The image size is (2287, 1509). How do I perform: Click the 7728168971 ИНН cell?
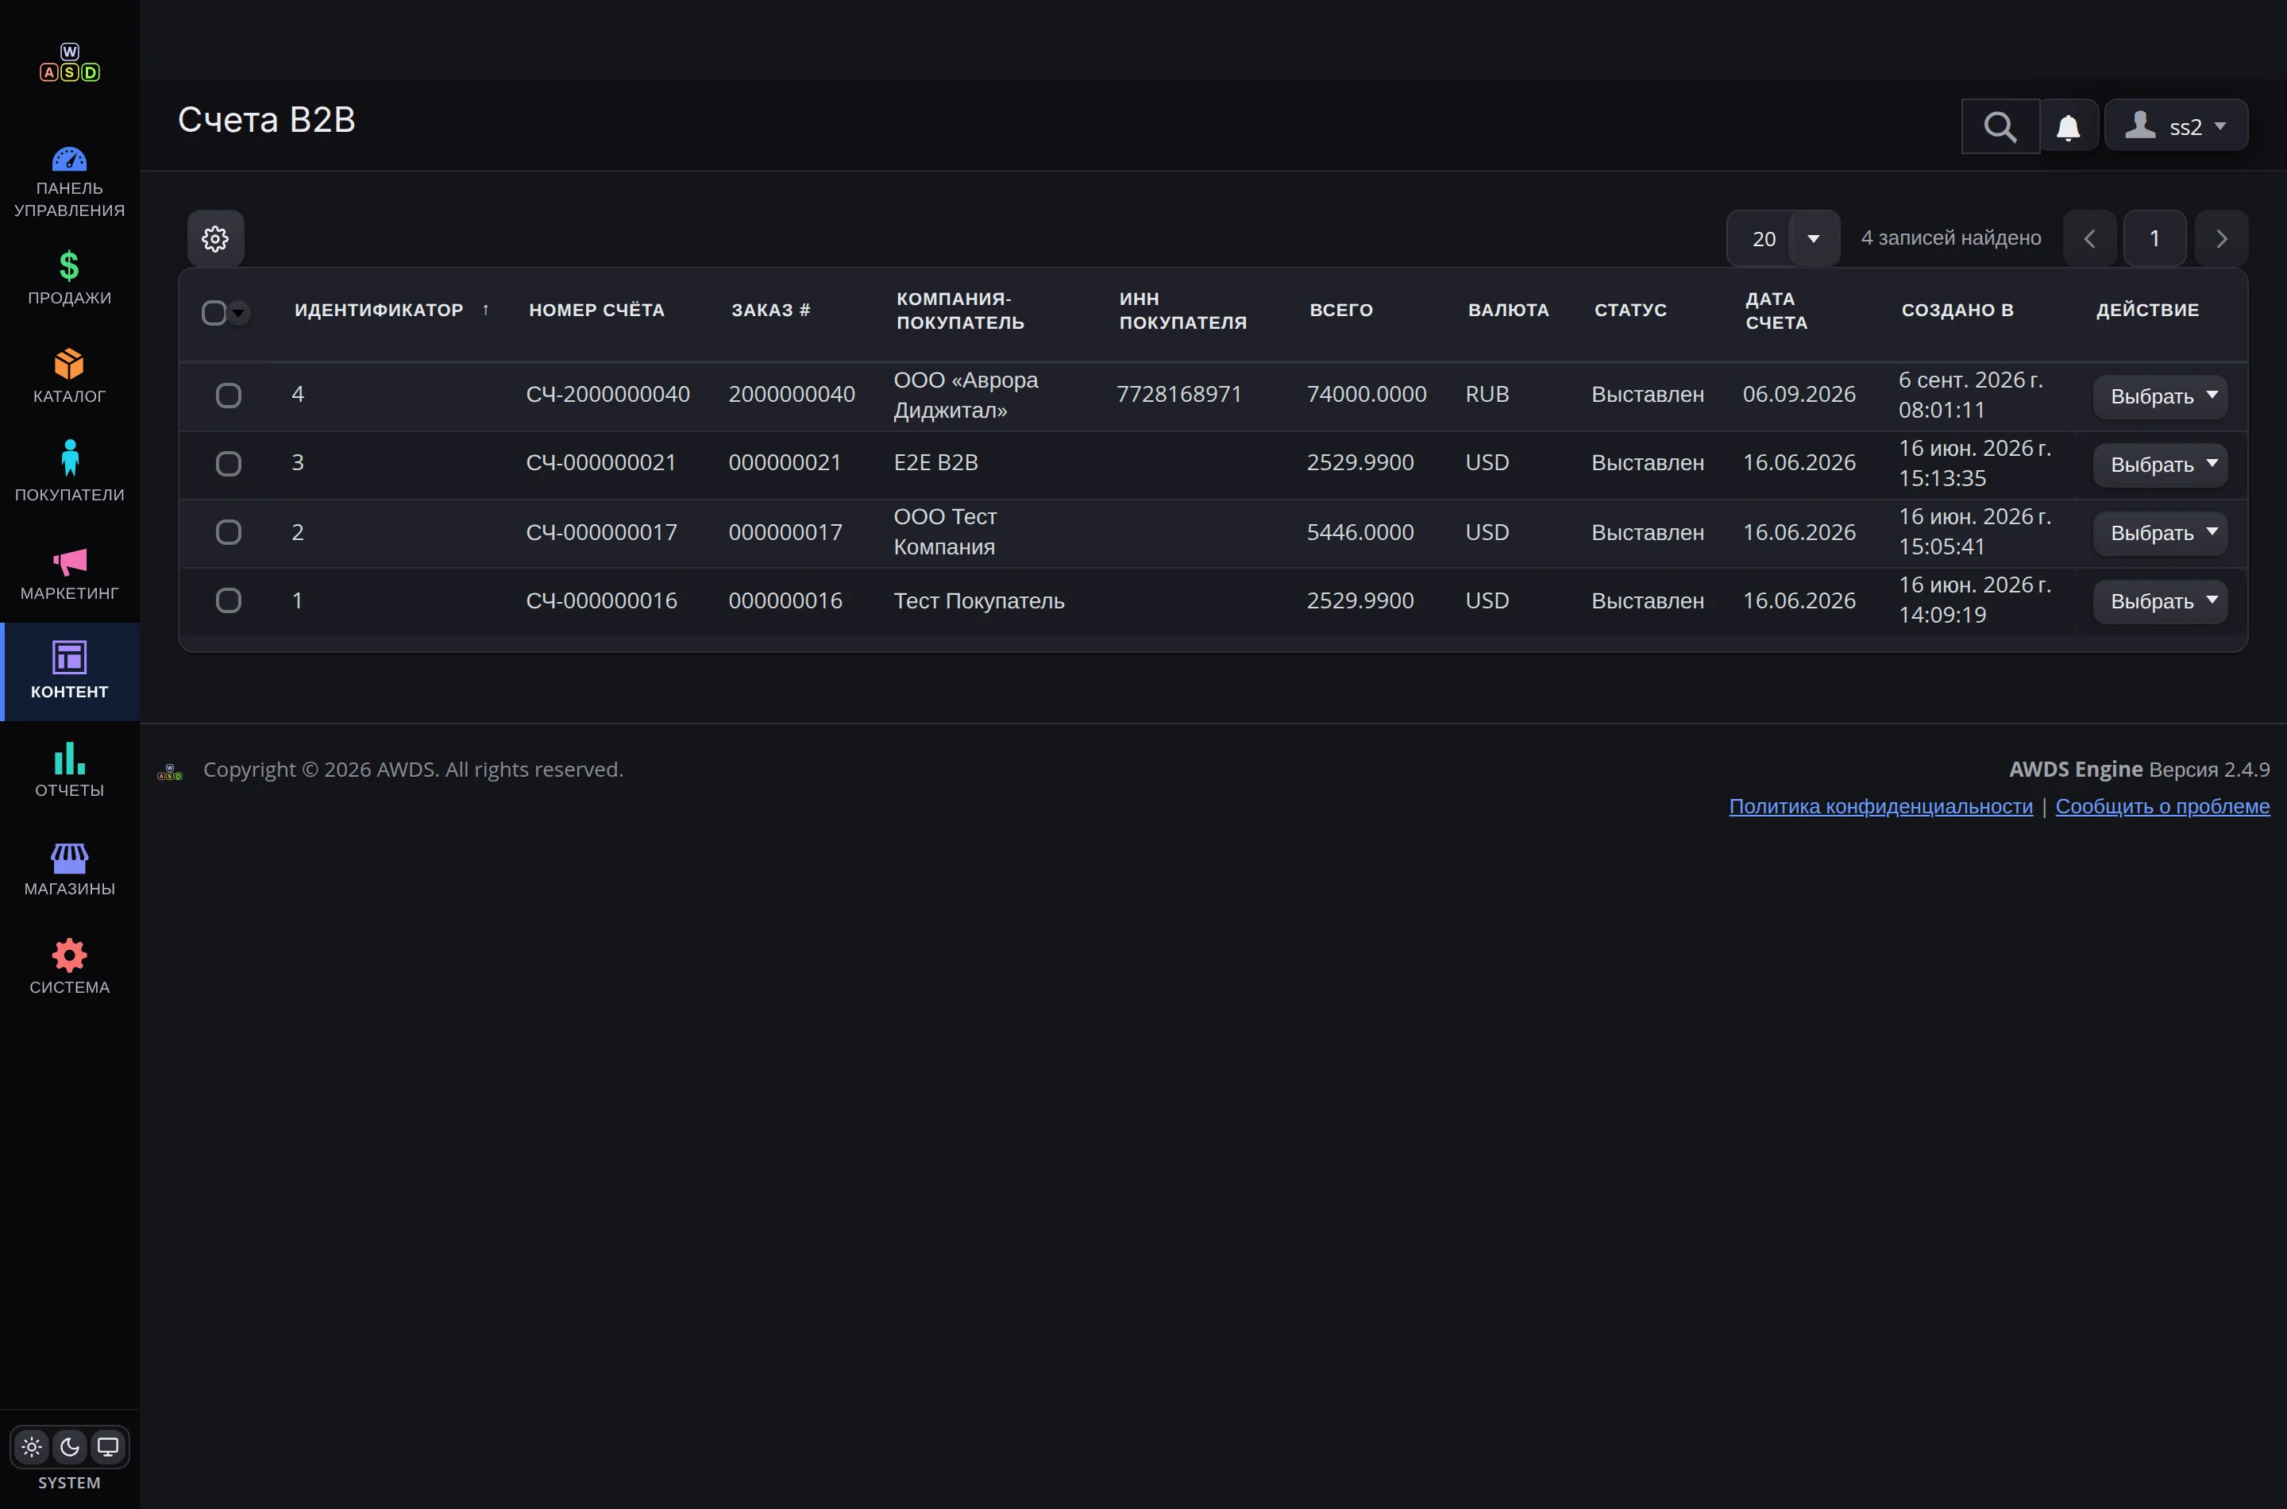[x=1178, y=395]
